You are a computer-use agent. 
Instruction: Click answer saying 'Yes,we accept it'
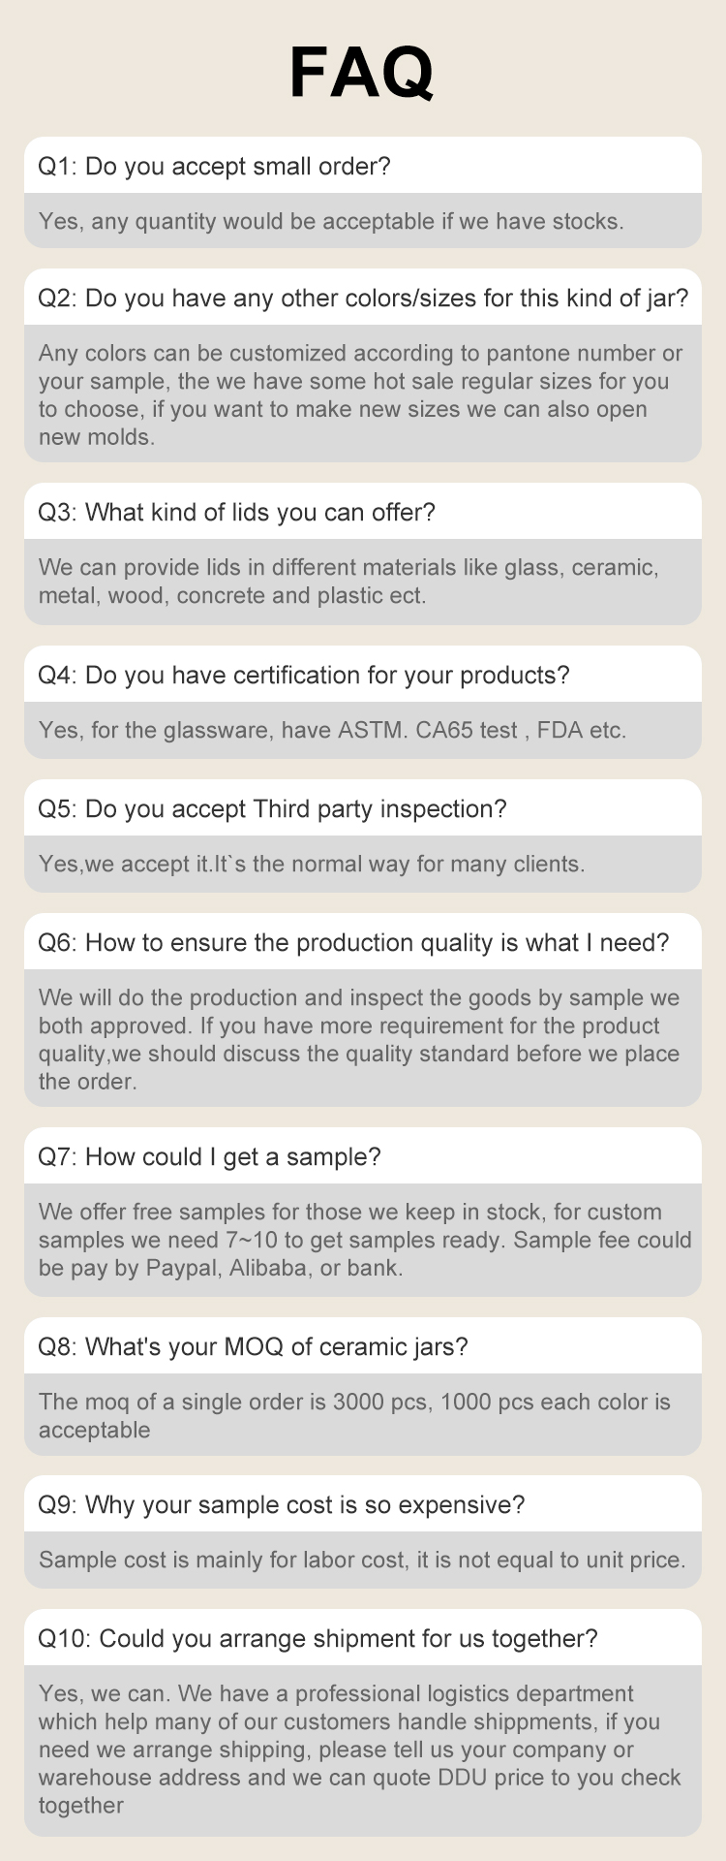click(x=312, y=865)
